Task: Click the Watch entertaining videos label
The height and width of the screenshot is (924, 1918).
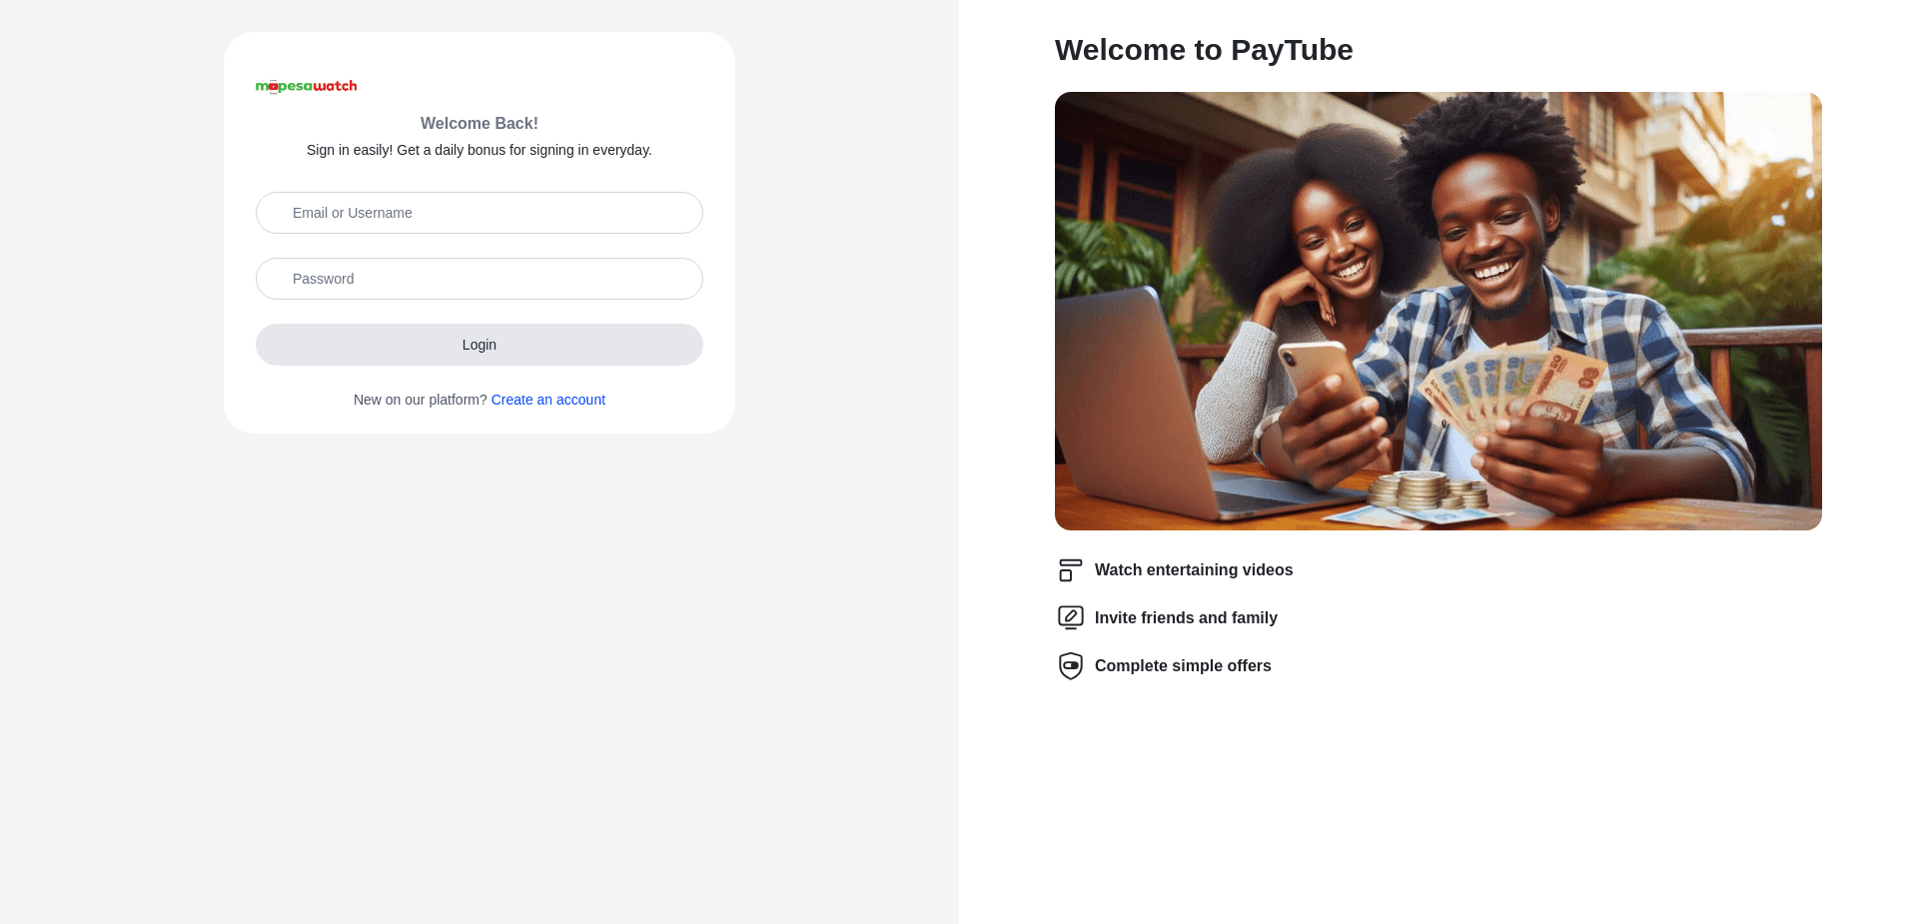Action: point(1194,570)
